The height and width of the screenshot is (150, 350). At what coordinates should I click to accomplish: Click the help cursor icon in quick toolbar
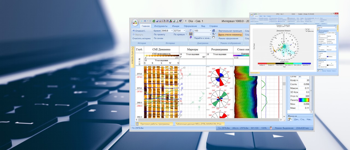[x=181, y=21]
